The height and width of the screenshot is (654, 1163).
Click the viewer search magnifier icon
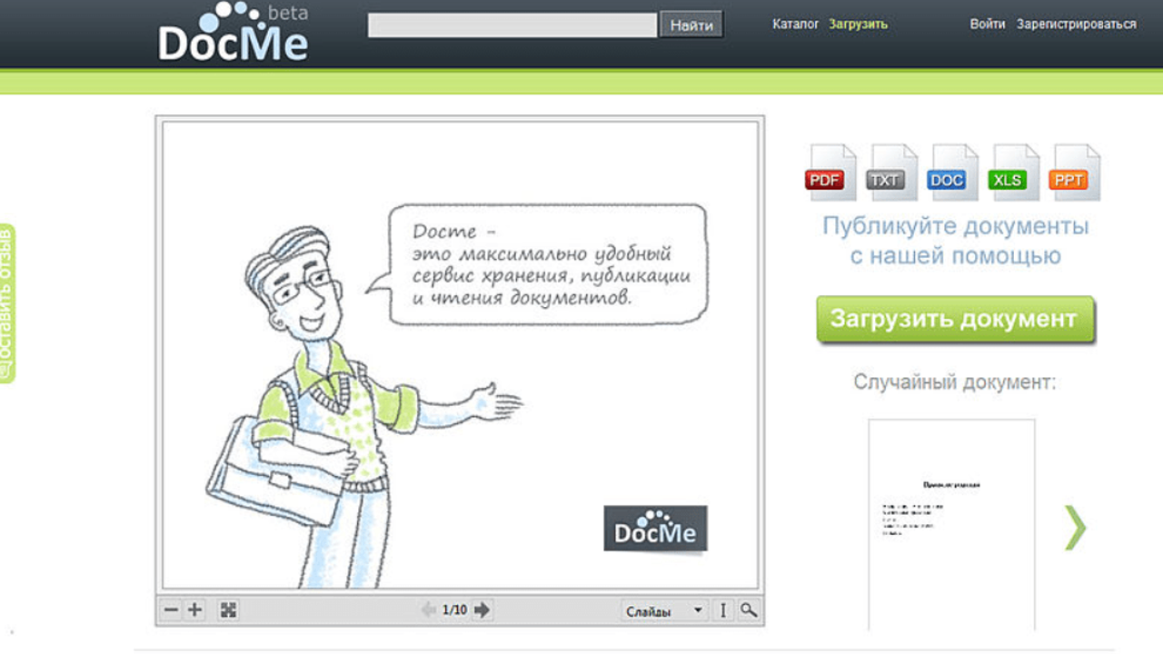(749, 610)
